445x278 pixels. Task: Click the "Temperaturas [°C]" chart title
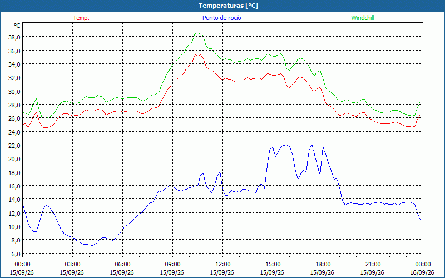[x=228, y=6]
